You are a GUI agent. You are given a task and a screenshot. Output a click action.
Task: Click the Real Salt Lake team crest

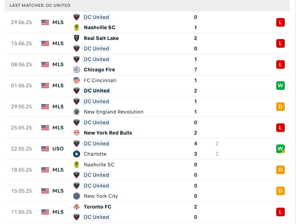click(x=77, y=38)
